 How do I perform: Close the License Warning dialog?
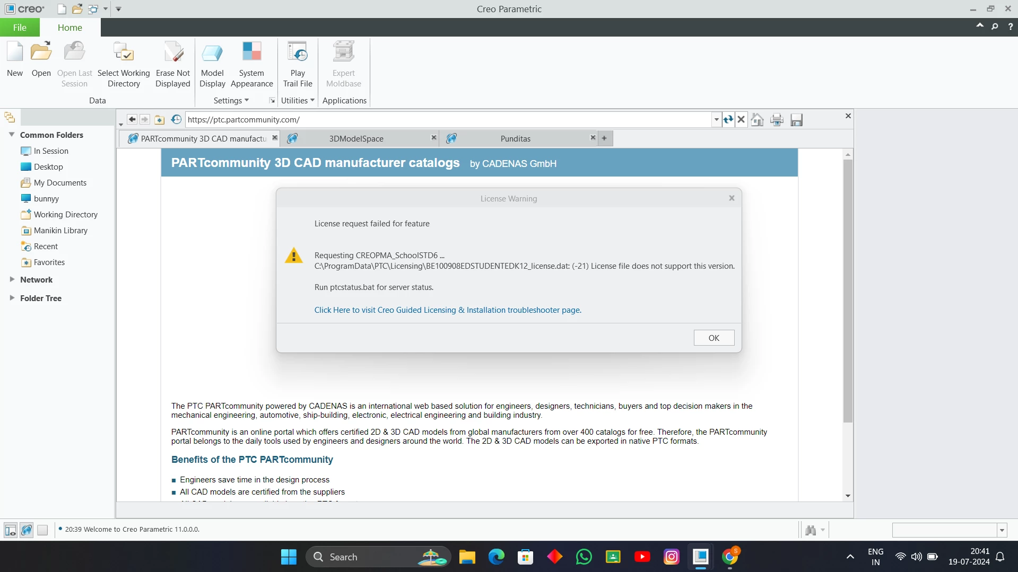[732, 198]
